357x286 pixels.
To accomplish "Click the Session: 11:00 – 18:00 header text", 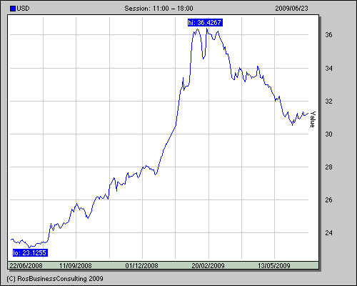I will 159,9.
